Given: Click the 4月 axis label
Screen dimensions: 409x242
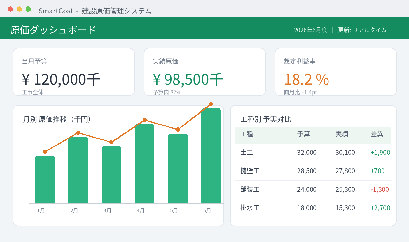Looking at the screenshot, I should pos(141,210).
